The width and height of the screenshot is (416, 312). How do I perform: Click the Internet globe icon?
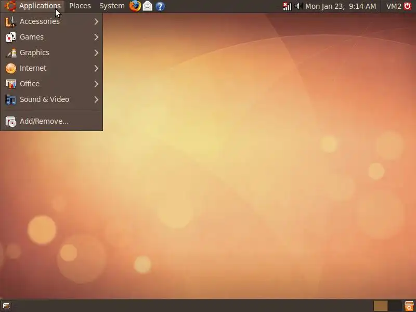10,69
